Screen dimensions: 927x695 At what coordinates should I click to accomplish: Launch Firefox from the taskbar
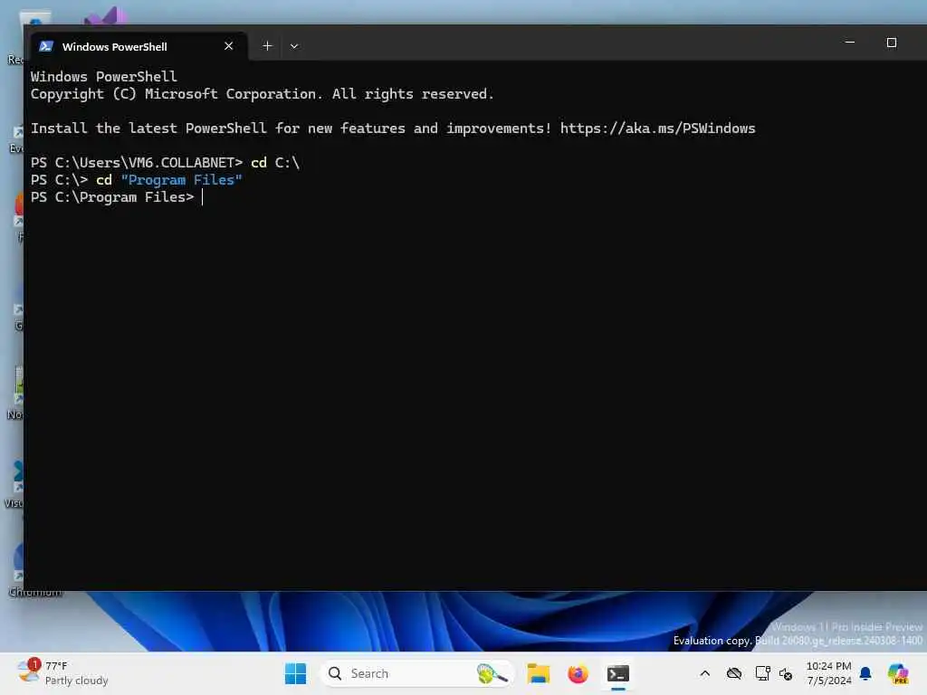578,673
